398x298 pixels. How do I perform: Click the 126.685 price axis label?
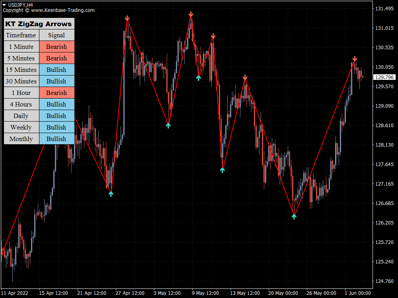tap(384, 203)
